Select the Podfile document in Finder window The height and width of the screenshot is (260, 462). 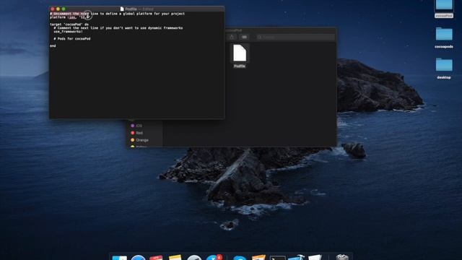pos(240,56)
